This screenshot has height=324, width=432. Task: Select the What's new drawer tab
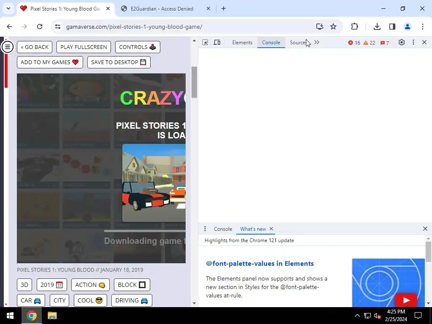253,229
